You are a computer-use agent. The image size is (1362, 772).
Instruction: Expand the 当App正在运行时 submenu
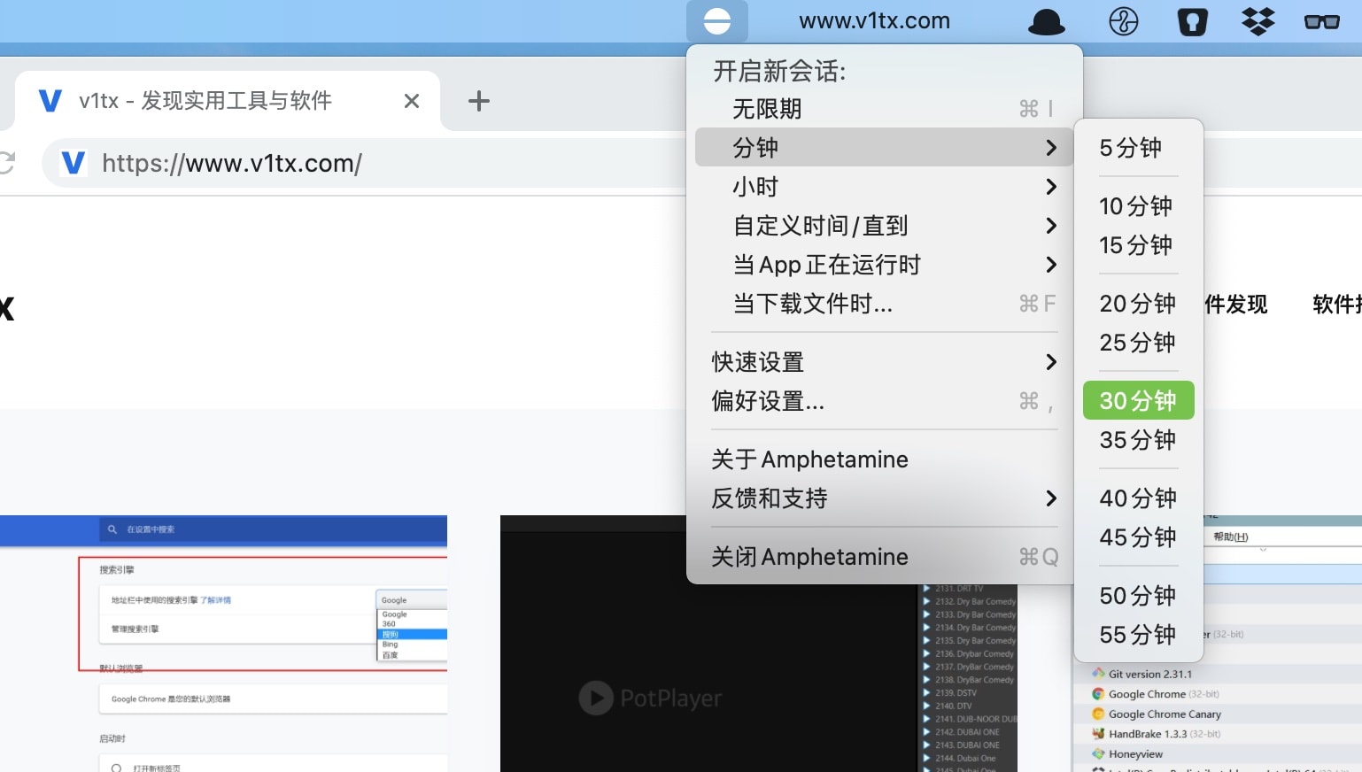coord(885,265)
